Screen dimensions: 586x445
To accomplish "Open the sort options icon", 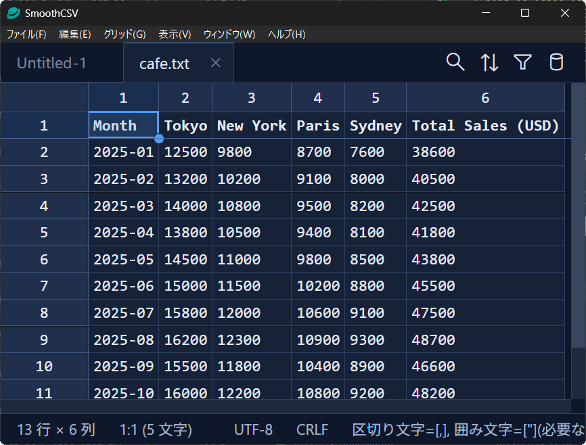I will tap(489, 62).
